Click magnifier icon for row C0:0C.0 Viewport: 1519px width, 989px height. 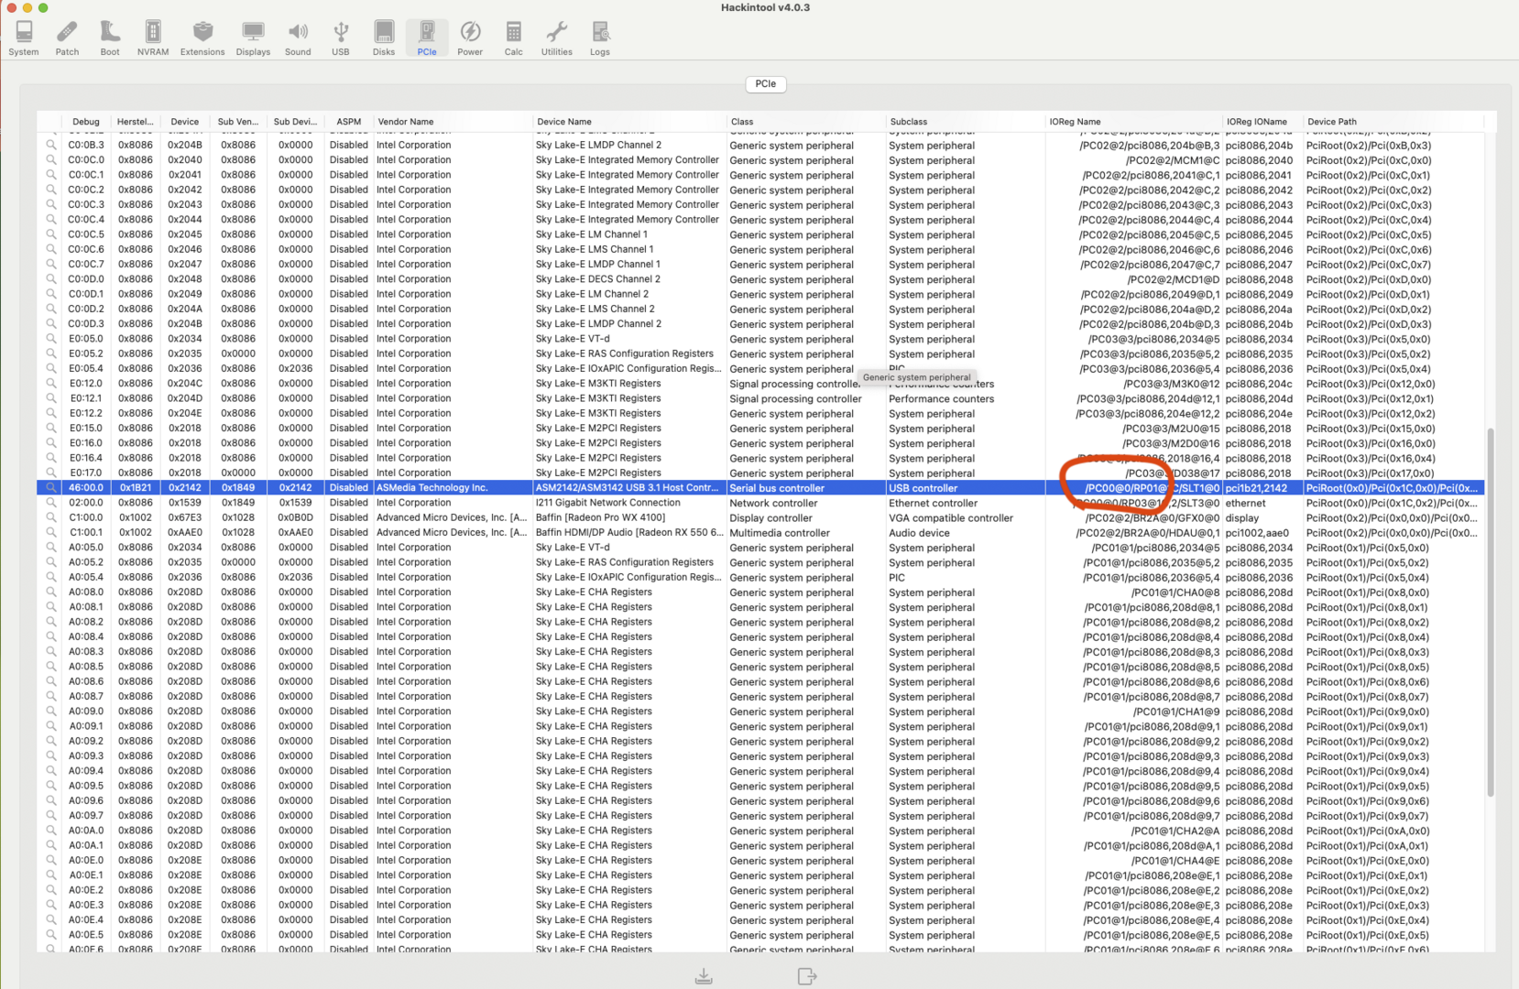[51, 159]
